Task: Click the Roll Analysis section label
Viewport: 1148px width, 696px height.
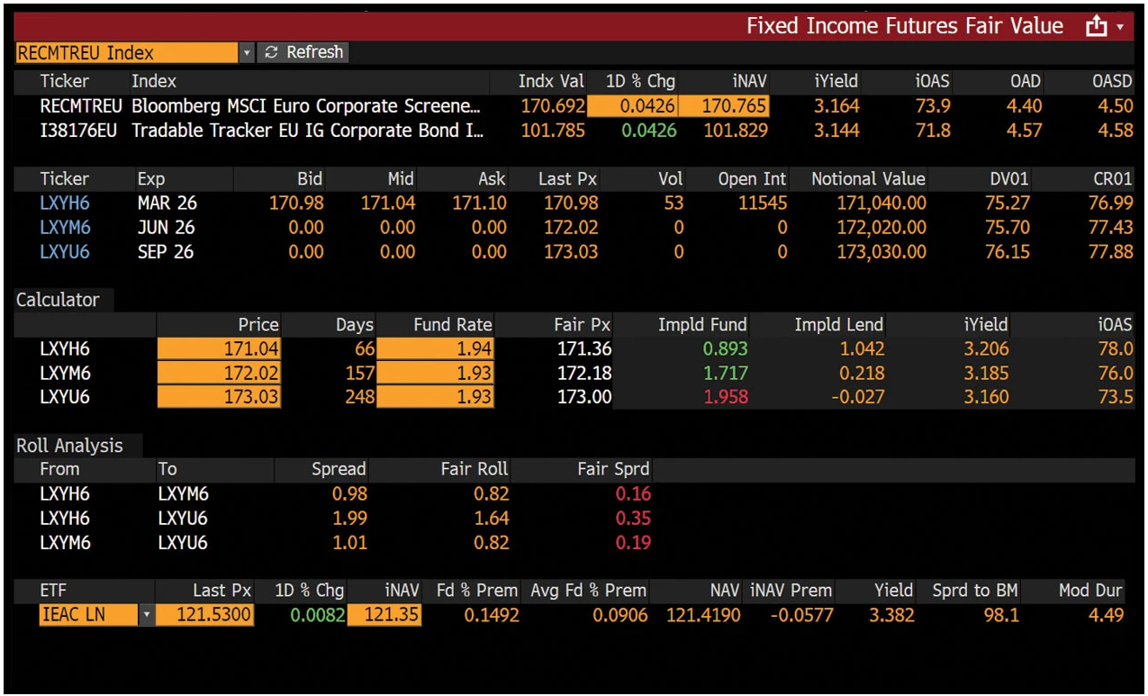Action: pyautogui.click(x=68, y=445)
